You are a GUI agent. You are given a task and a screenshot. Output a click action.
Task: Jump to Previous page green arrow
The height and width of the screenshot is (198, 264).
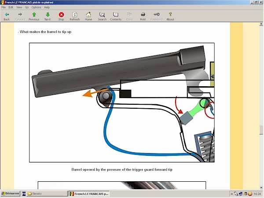pos(34,16)
